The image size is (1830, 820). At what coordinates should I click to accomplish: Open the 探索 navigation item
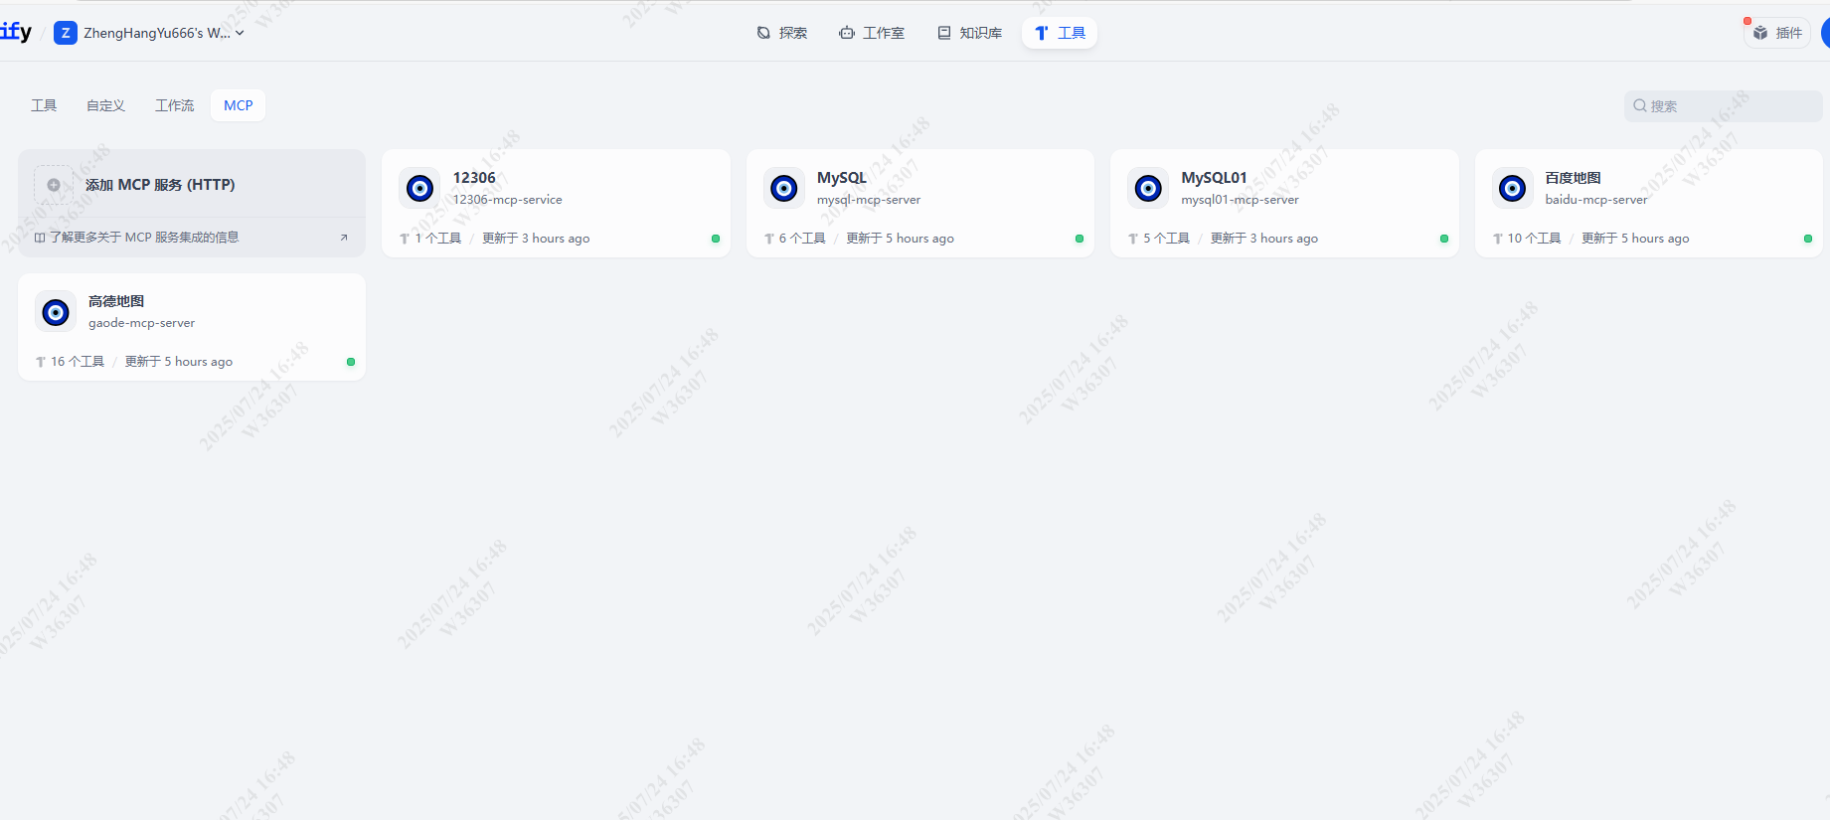pos(781,33)
